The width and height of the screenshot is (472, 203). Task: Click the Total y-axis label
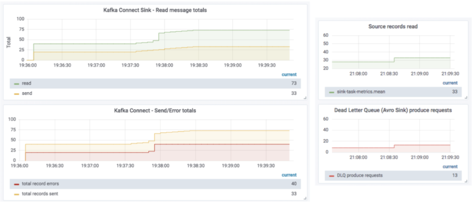pyautogui.click(x=8, y=43)
